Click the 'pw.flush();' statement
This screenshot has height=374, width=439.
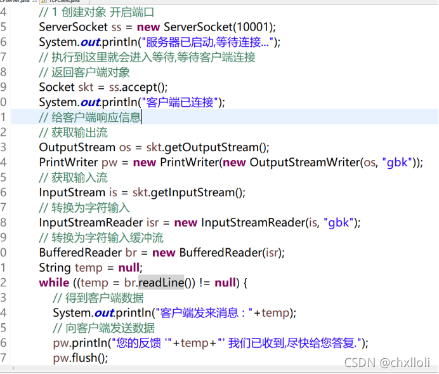(81, 358)
